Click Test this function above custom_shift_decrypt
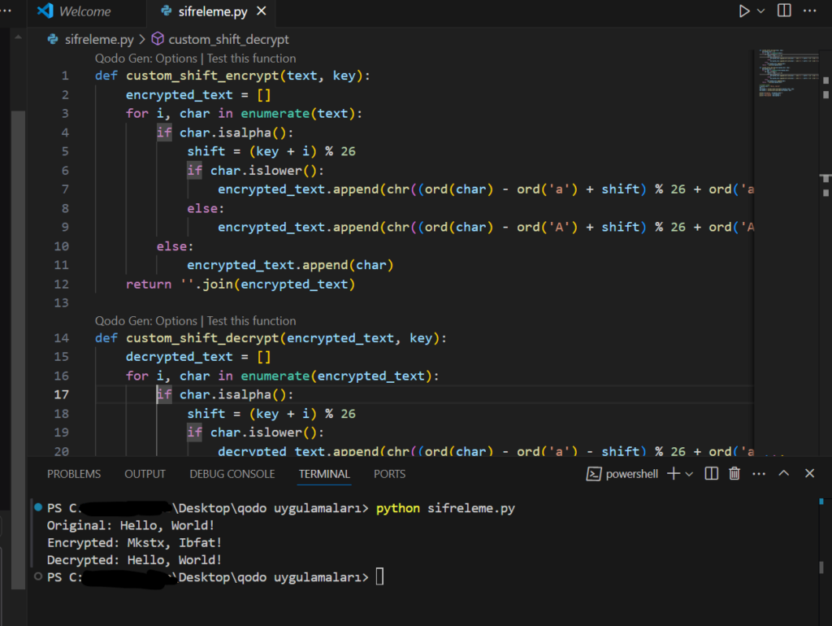The image size is (832, 626). pyautogui.click(x=252, y=320)
